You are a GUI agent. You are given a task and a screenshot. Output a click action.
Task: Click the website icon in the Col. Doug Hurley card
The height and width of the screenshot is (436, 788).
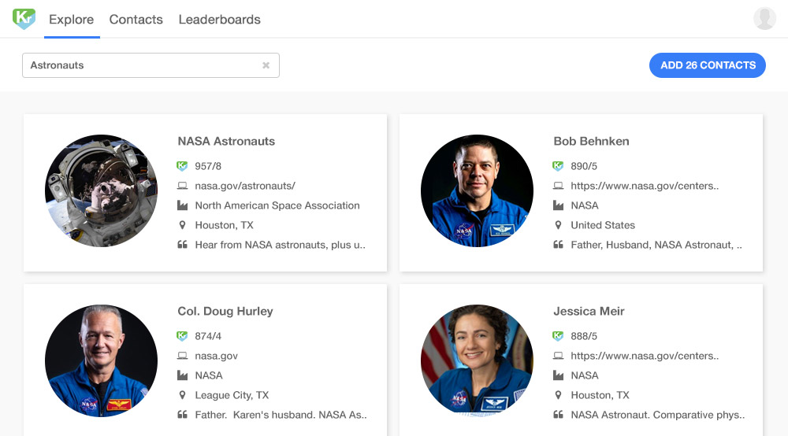(182, 356)
